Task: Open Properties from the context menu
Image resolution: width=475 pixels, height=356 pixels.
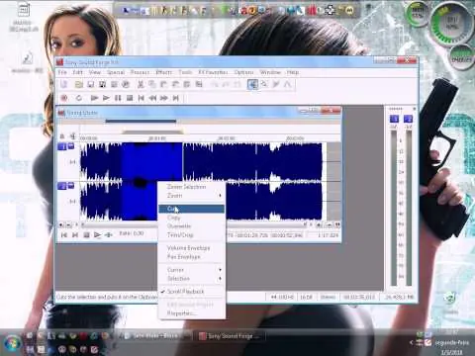Action: 191,313
